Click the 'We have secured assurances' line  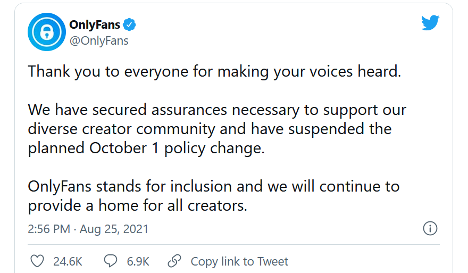[x=217, y=110]
